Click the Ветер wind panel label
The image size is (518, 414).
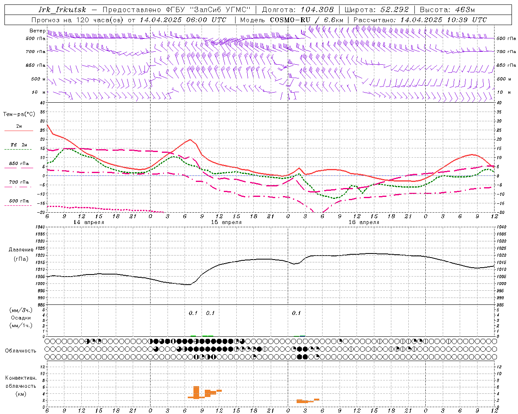37,31
